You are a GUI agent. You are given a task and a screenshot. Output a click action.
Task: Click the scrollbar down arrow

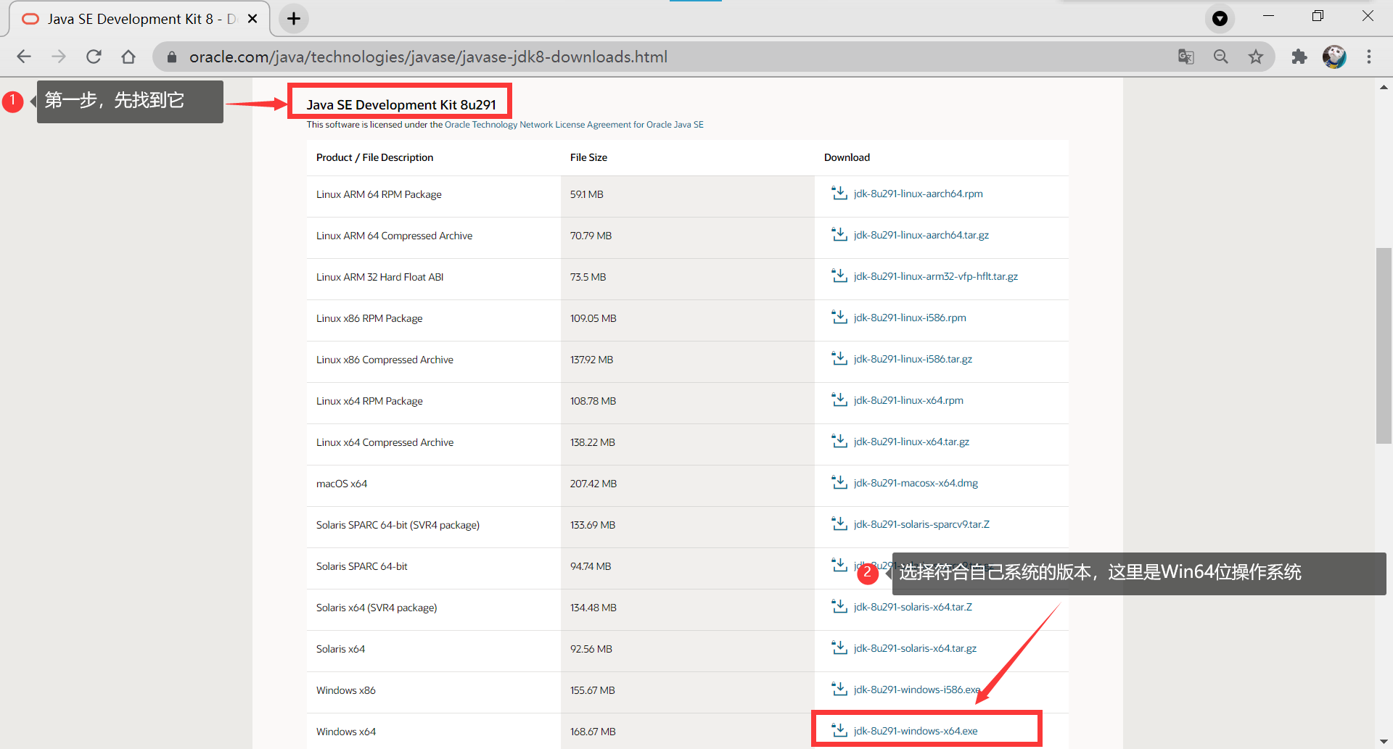pyautogui.click(x=1384, y=741)
